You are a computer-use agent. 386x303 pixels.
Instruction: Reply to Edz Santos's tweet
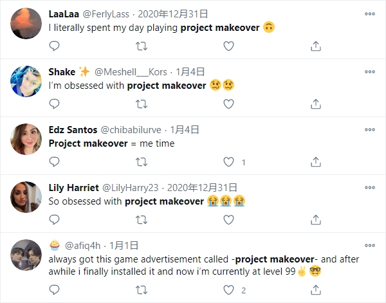click(x=55, y=162)
